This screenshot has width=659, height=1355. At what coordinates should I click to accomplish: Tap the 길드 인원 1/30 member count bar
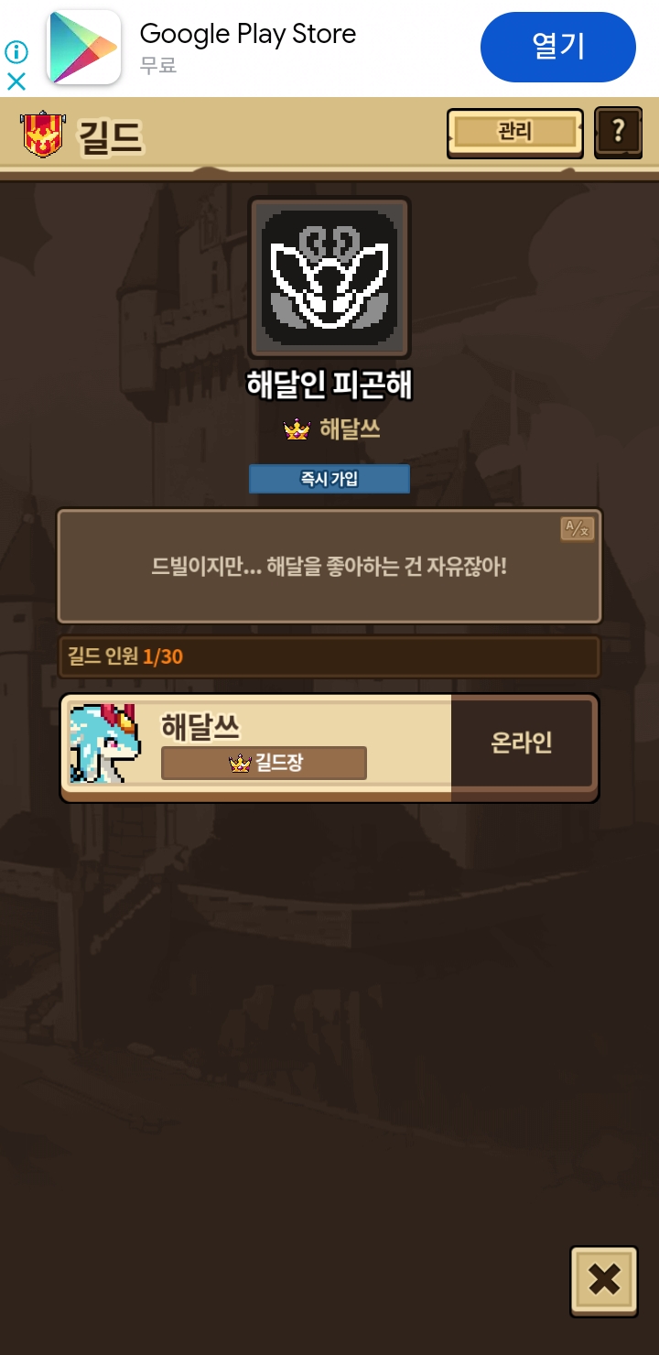pos(329,656)
